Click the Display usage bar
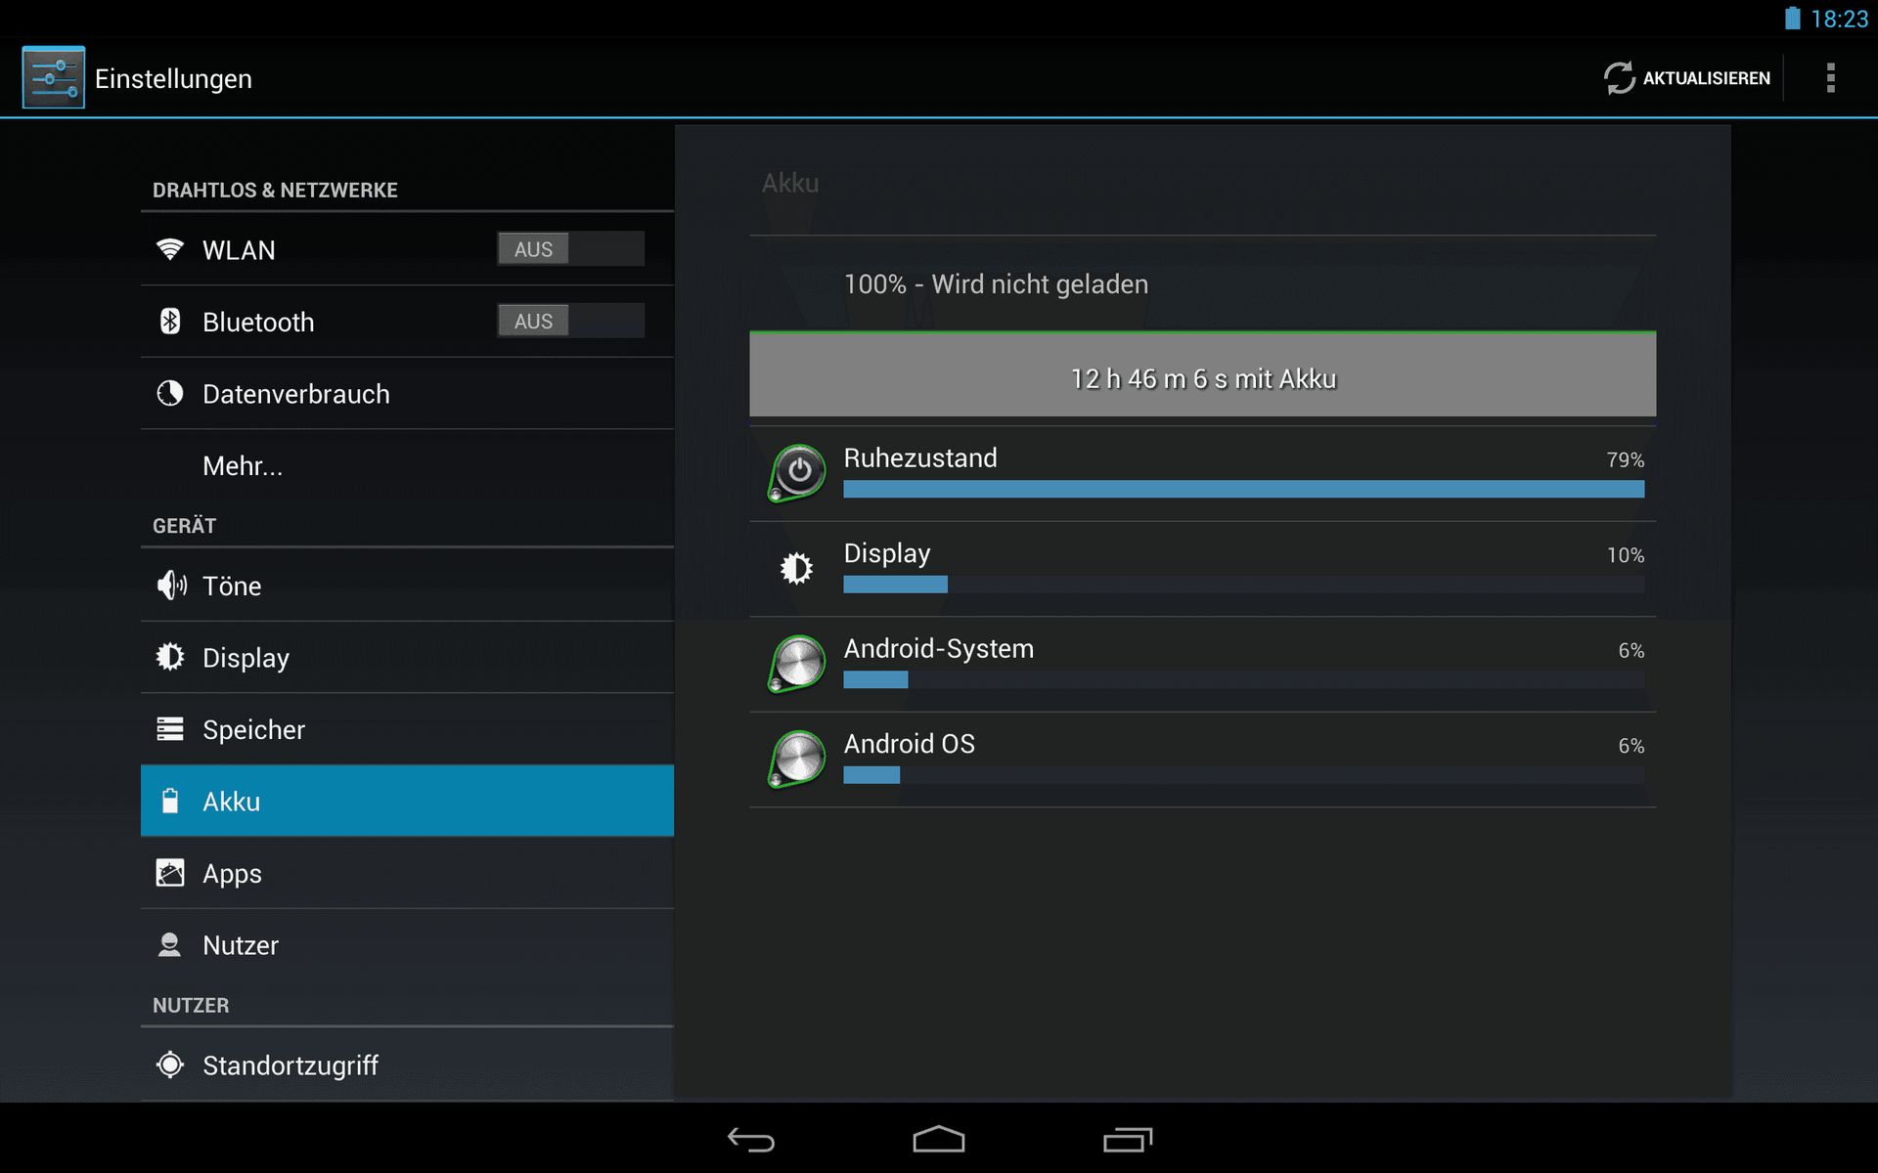Image resolution: width=1878 pixels, height=1173 pixels. tap(1243, 585)
